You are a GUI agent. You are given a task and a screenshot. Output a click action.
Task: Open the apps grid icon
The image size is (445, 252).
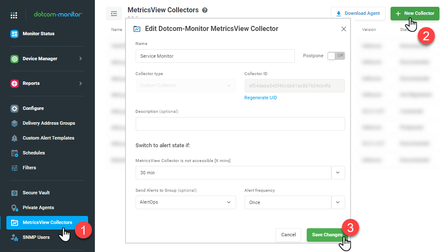tap(14, 15)
